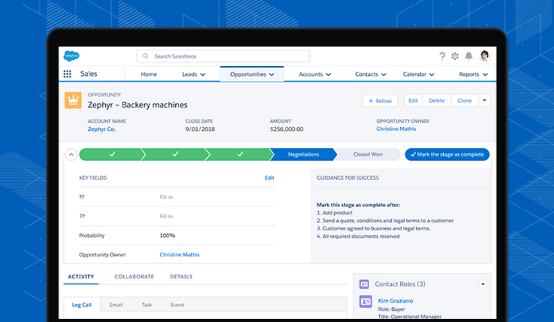Open the Contact Roles (3) heading
The image size is (554, 322).
point(400,284)
